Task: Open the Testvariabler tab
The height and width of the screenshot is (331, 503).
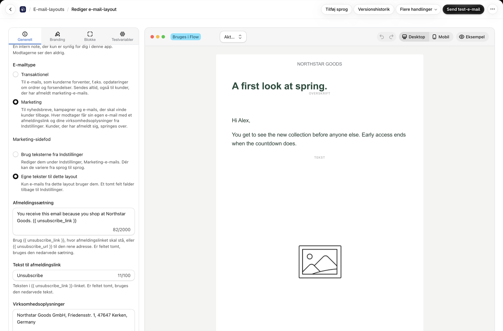Action: pos(122,36)
